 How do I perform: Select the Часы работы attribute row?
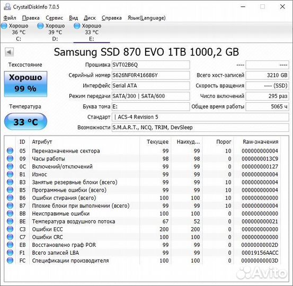(x=143, y=158)
